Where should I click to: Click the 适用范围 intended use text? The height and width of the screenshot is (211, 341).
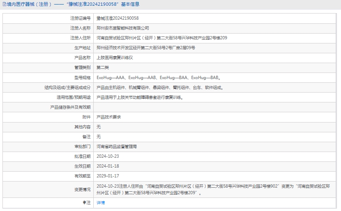139,98
